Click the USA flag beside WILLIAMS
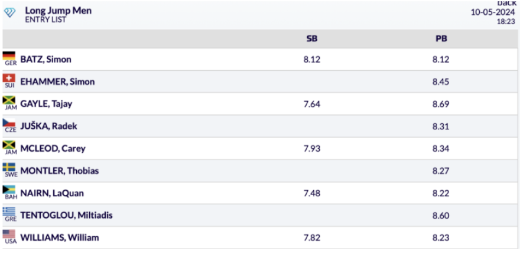This screenshot has width=520, height=254. (x=9, y=236)
